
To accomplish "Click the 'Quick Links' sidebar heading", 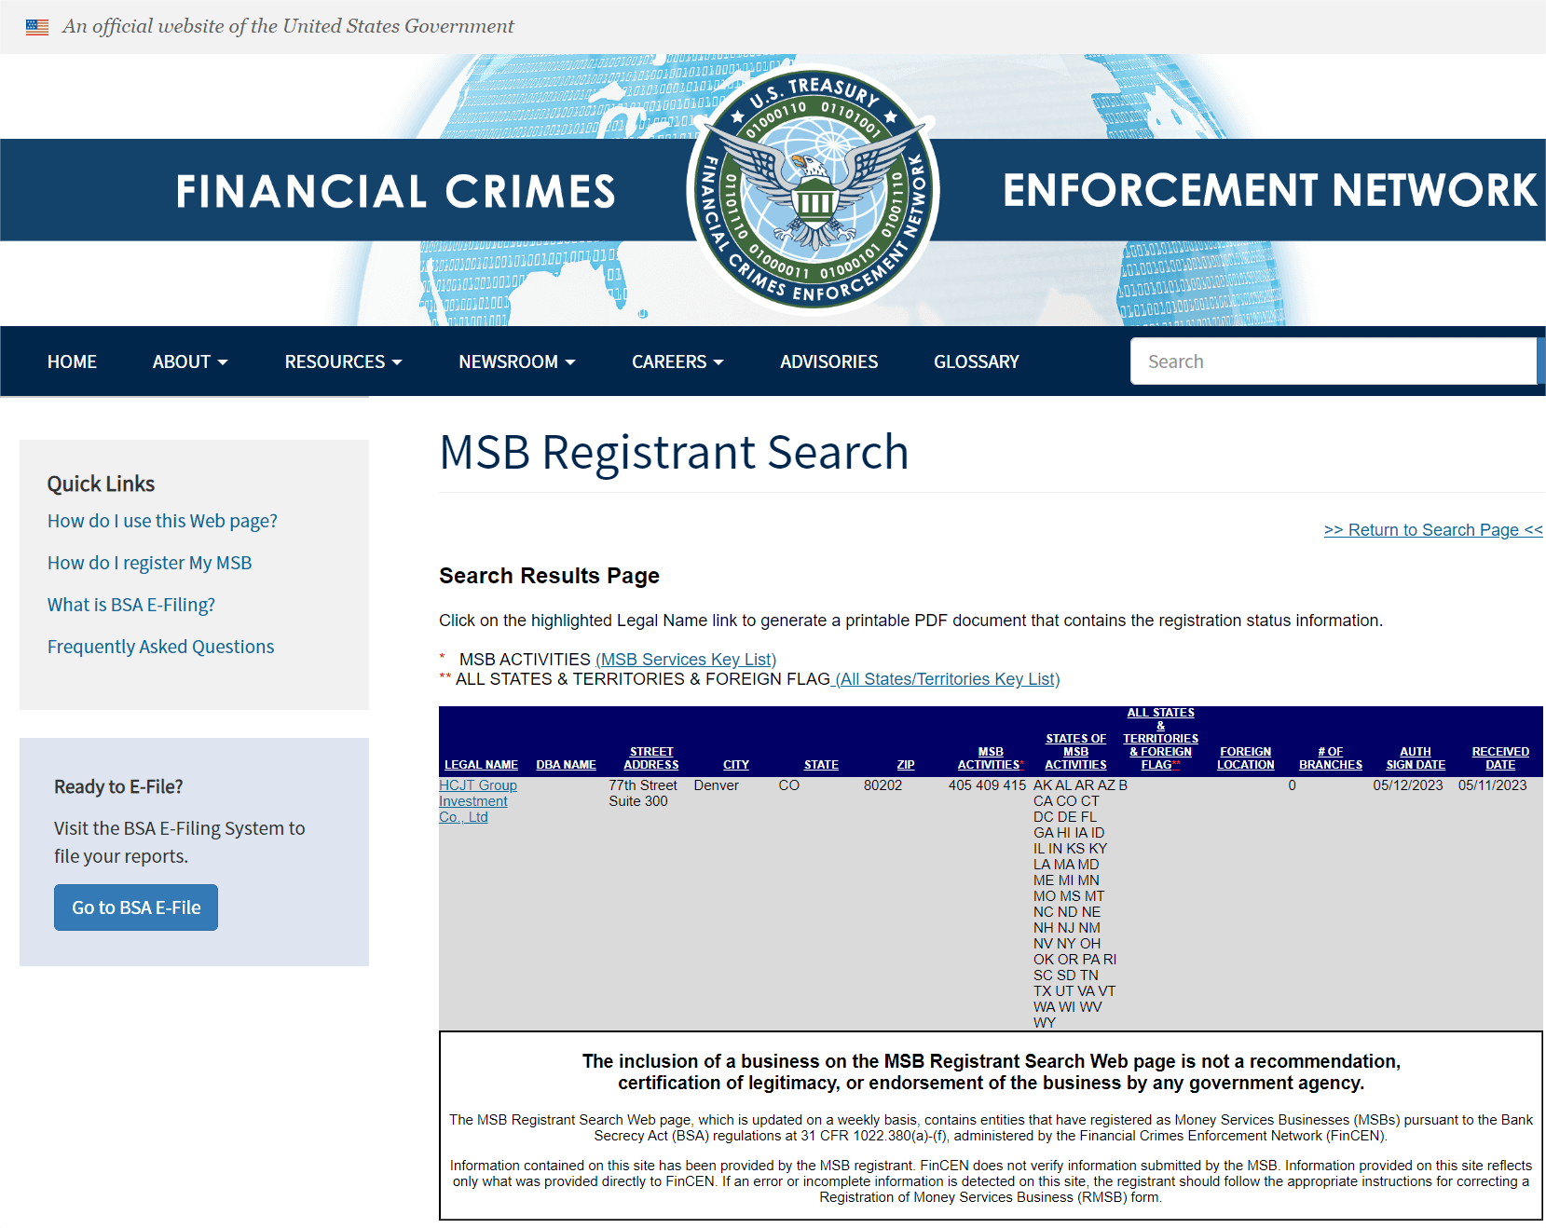I will 101,484.
